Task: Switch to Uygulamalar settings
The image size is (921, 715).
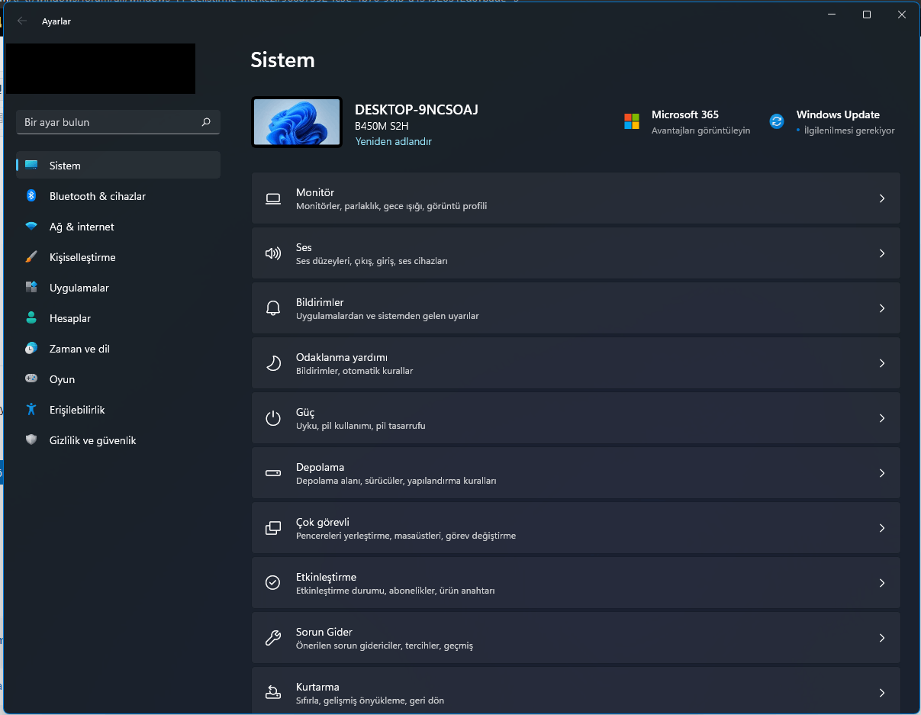Action: point(118,288)
